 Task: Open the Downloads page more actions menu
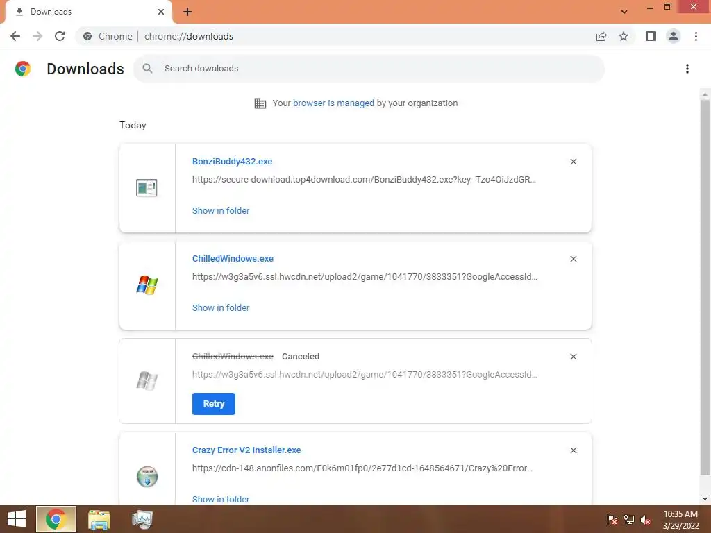click(x=687, y=69)
